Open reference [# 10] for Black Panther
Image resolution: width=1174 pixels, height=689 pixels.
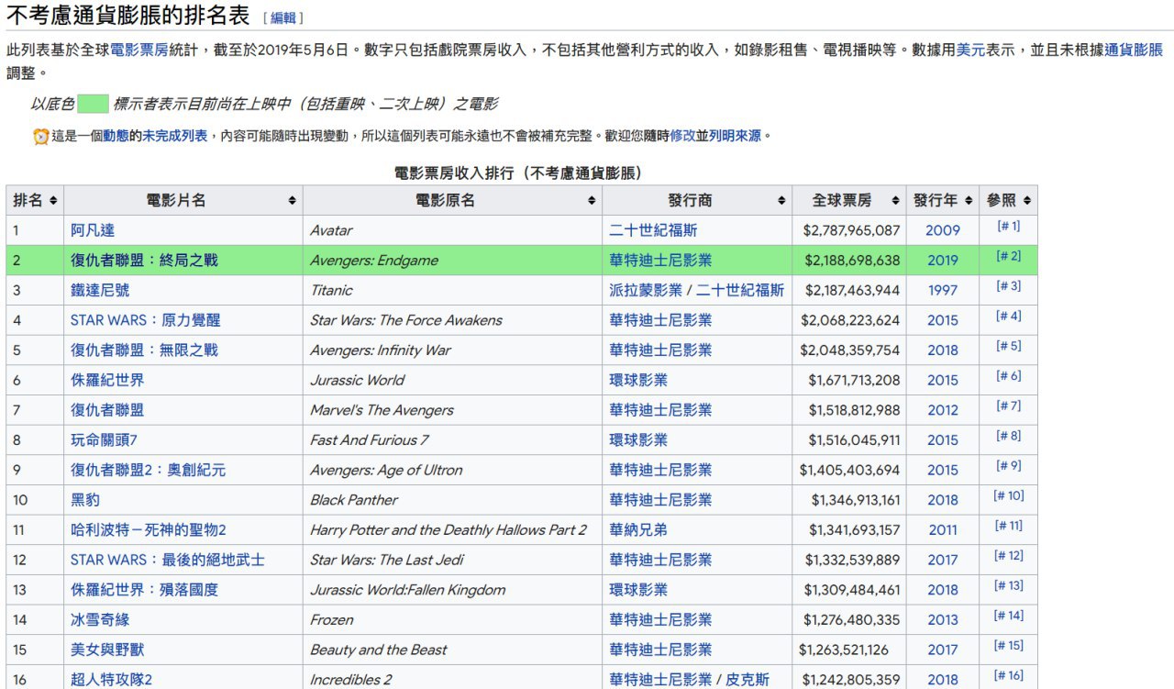pos(1008,495)
